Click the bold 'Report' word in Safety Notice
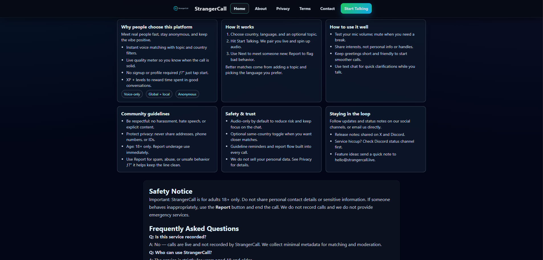543x260 pixels. click(223, 207)
